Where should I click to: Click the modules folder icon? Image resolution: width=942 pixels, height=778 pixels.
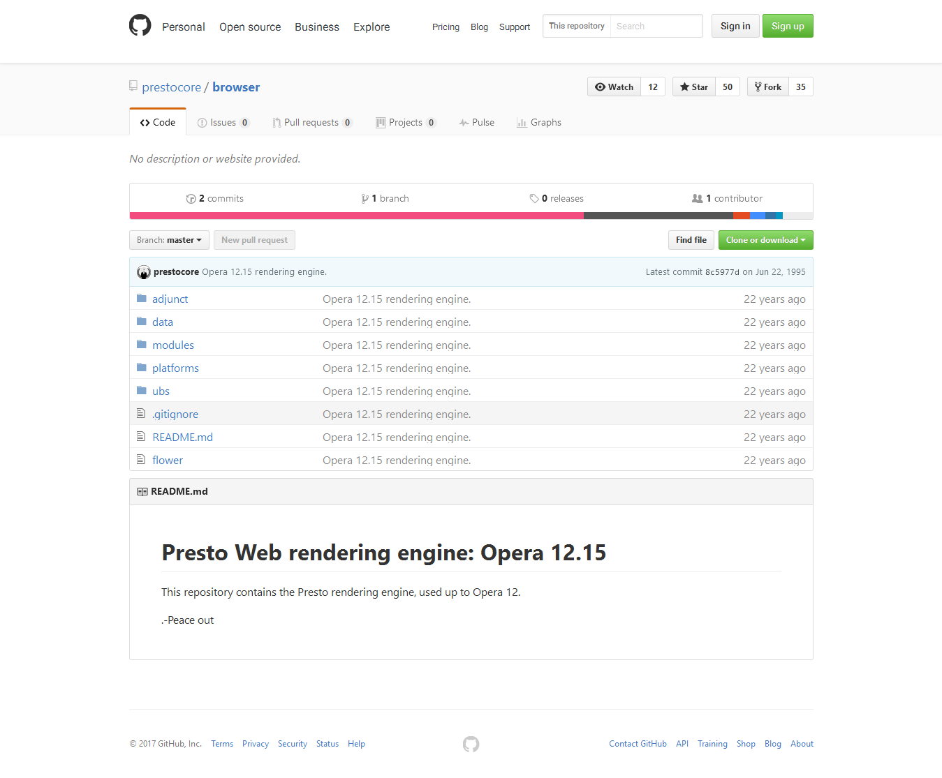pos(142,345)
